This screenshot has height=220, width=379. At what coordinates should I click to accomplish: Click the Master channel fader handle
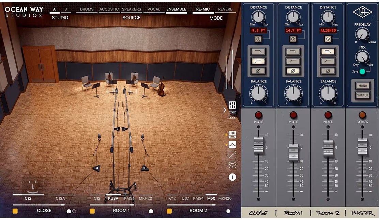coord(362,148)
